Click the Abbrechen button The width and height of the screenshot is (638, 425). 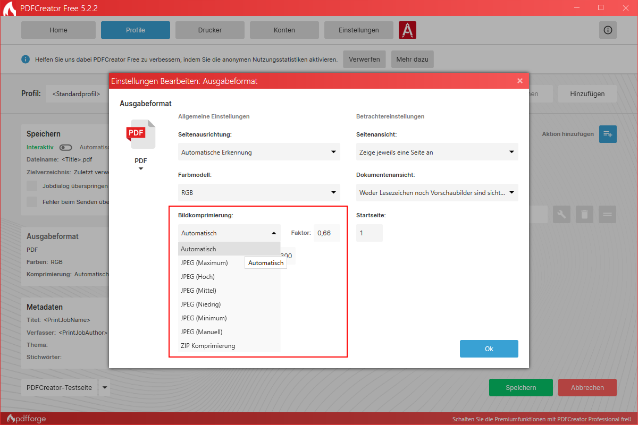coord(587,388)
